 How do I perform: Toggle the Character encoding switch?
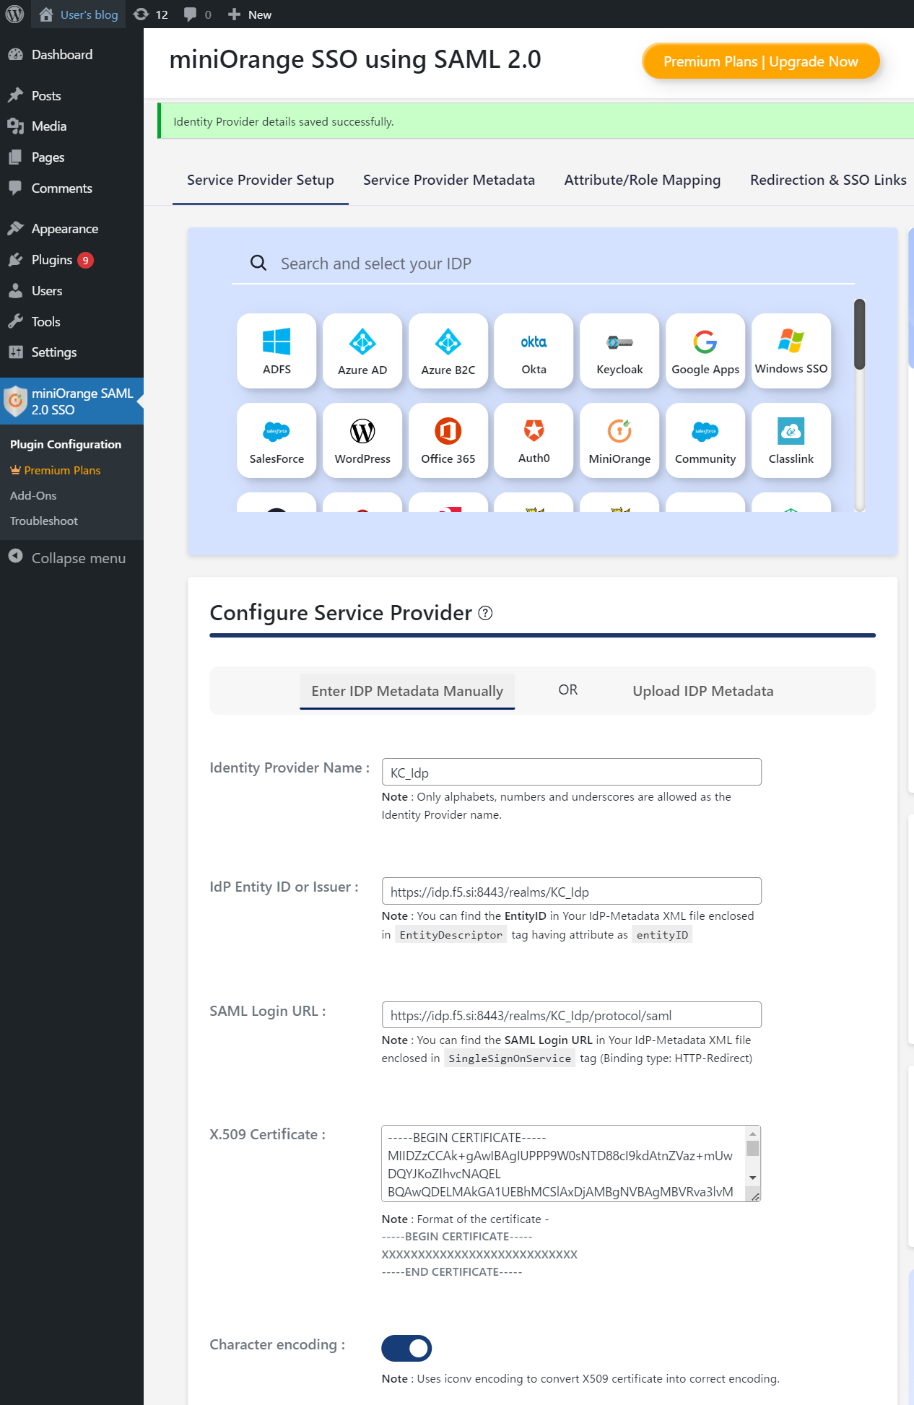(406, 1348)
